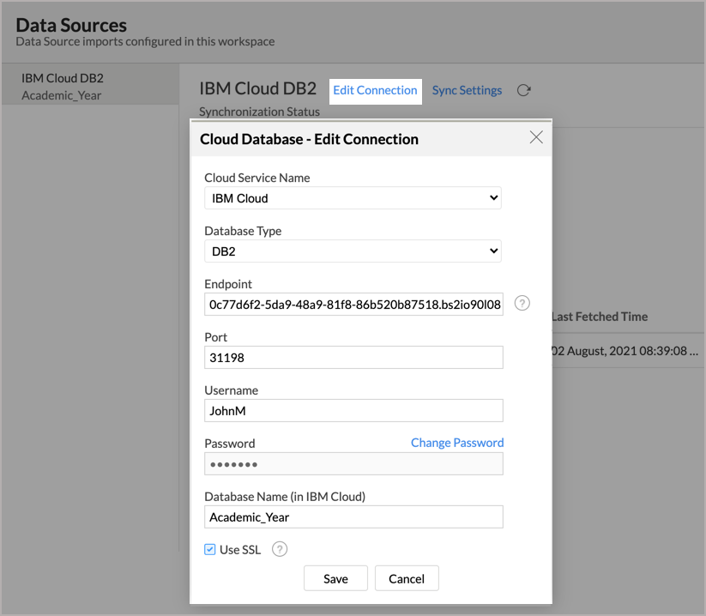Click into the Endpoint field
The image size is (706, 616).
pyautogui.click(x=353, y=305)
